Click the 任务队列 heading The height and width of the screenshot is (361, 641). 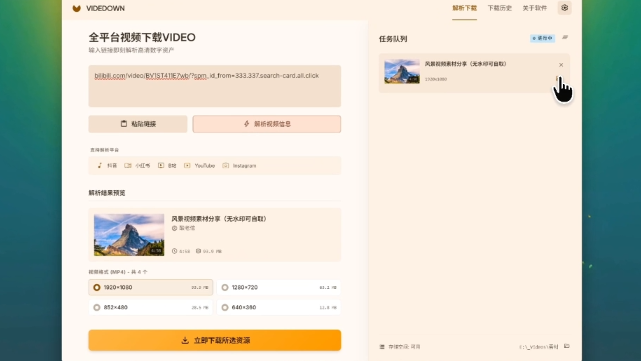pyautogui.click(x=393, y=39)
